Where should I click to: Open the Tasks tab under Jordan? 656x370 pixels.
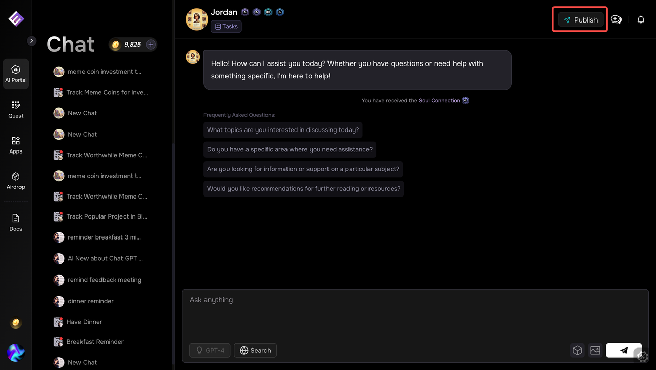pos(226,26)
